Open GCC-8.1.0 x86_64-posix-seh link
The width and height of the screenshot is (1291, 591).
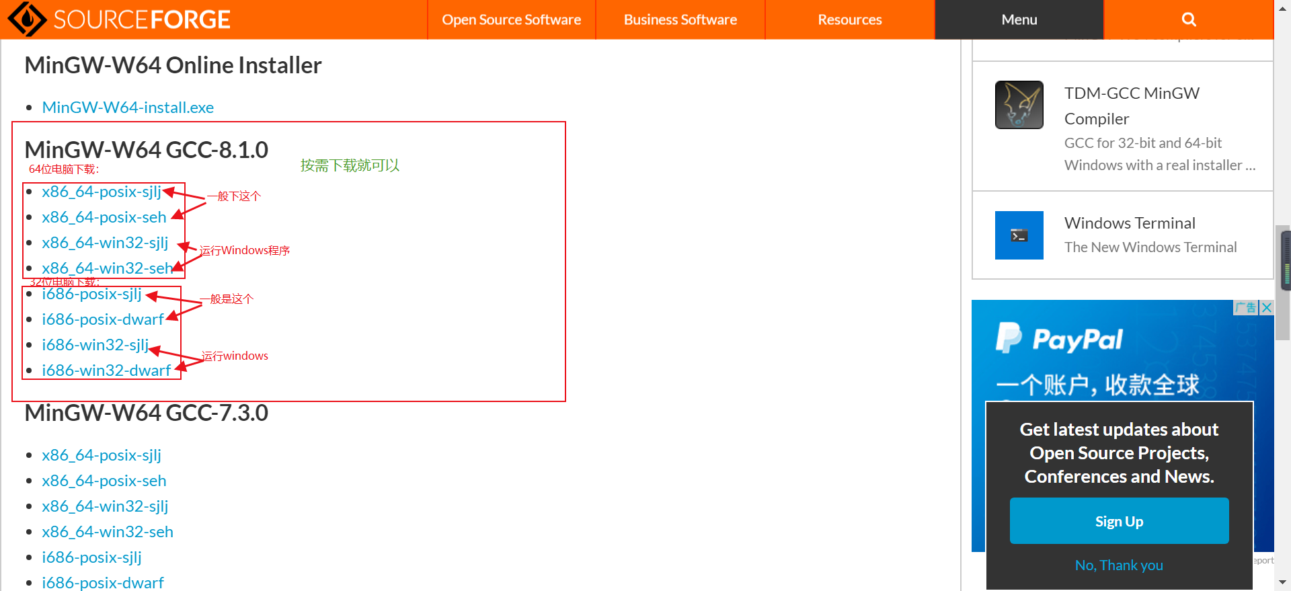(x=104, y=217)
